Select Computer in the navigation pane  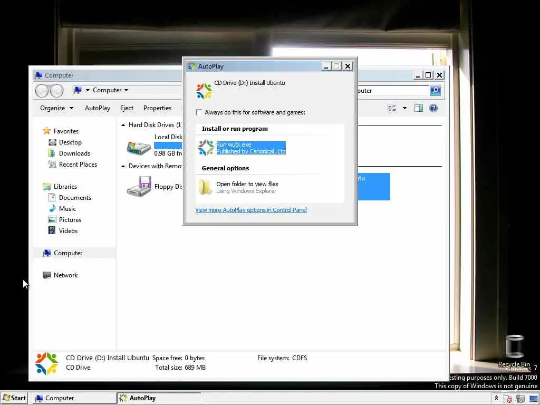pyautogui.click(x=68, y=253)
